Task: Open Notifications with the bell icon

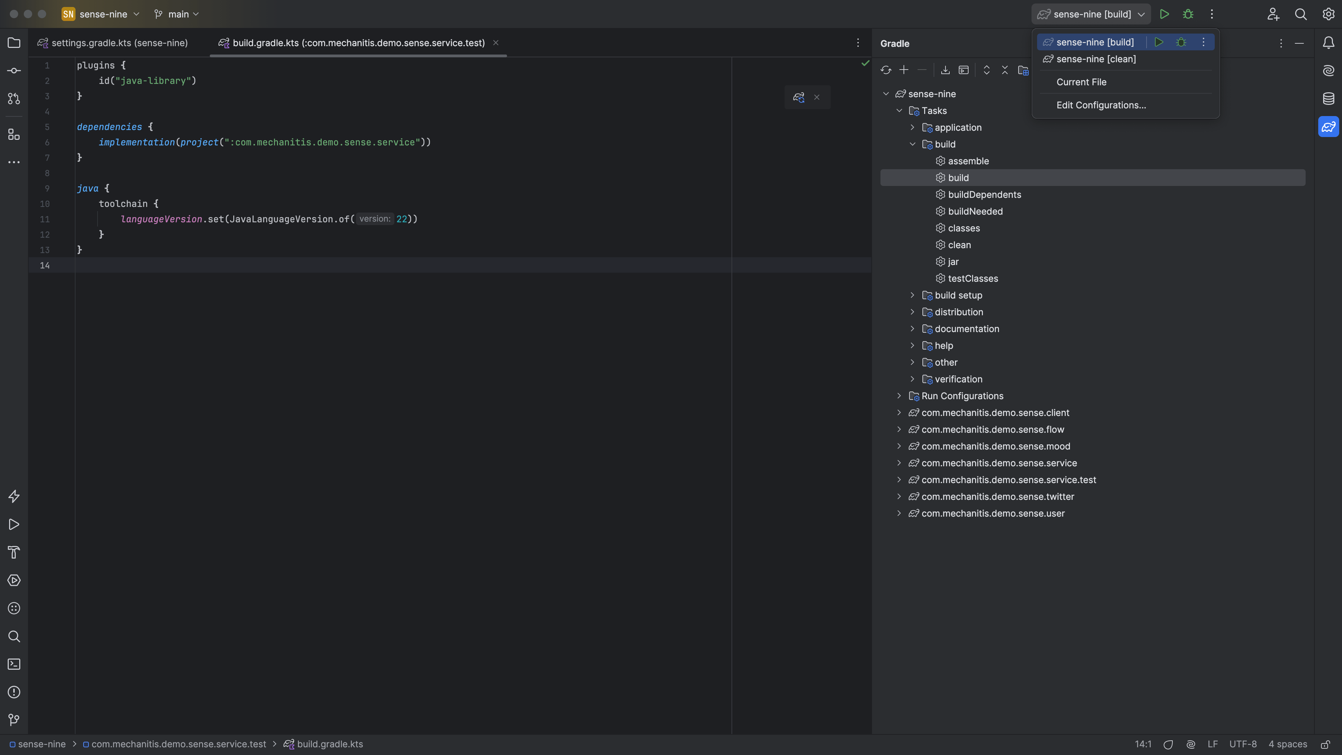Action: coord(1328,43)
